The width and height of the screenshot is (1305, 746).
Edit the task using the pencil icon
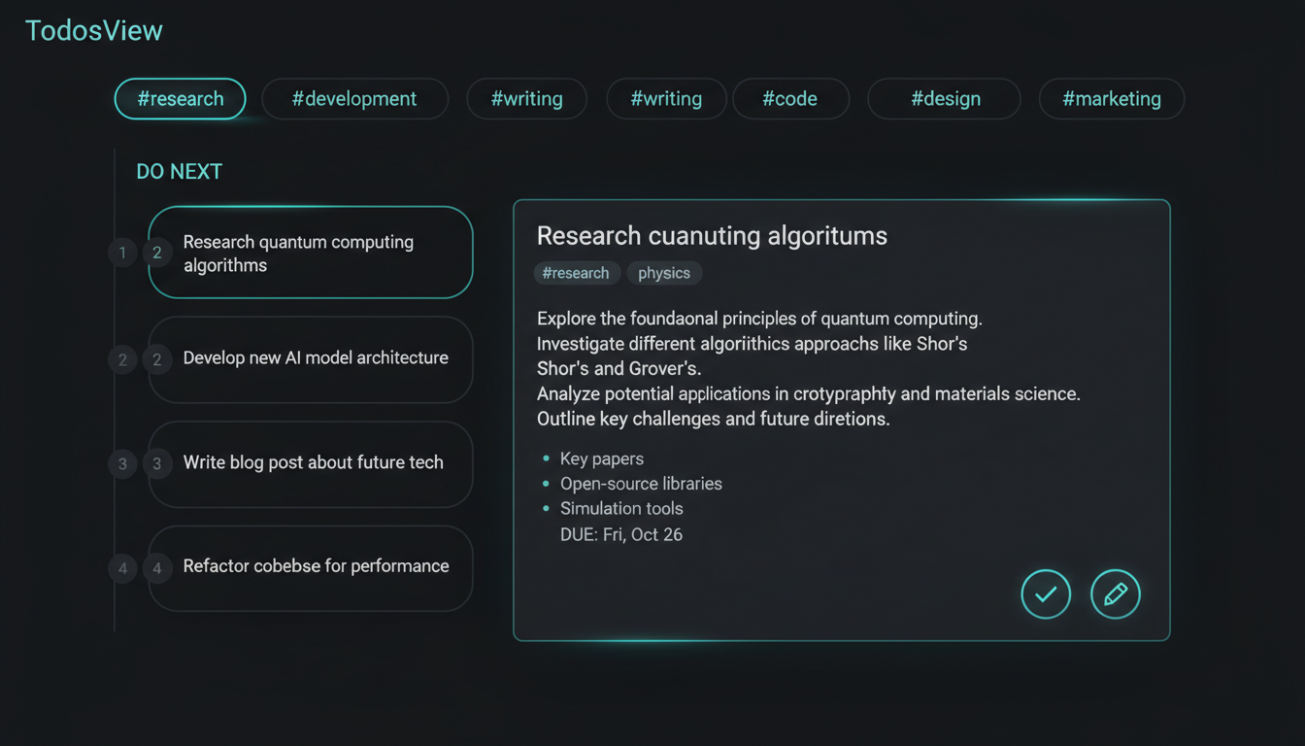point(1116,593)
